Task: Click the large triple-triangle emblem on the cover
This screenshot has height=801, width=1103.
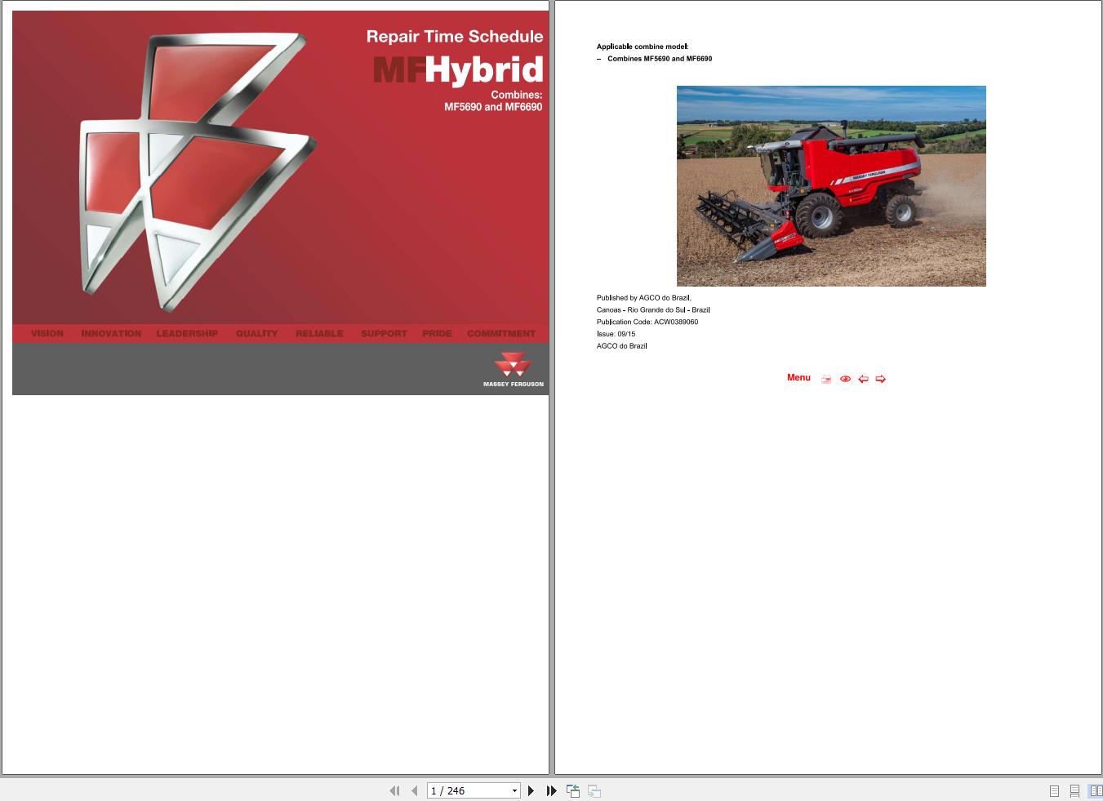Action: (x=198, y=171)
